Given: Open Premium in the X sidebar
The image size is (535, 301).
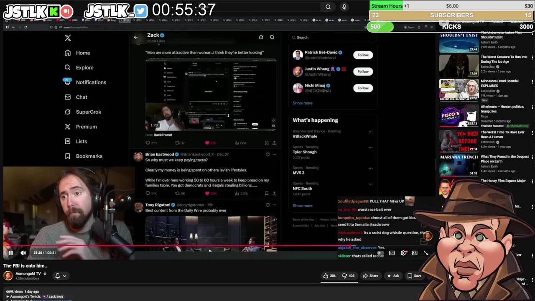Looking at the screenshot, I should point(80,127).
